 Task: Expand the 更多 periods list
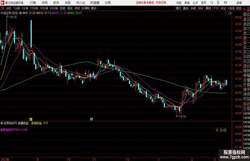pyautogui.click(x=95, y=8)
